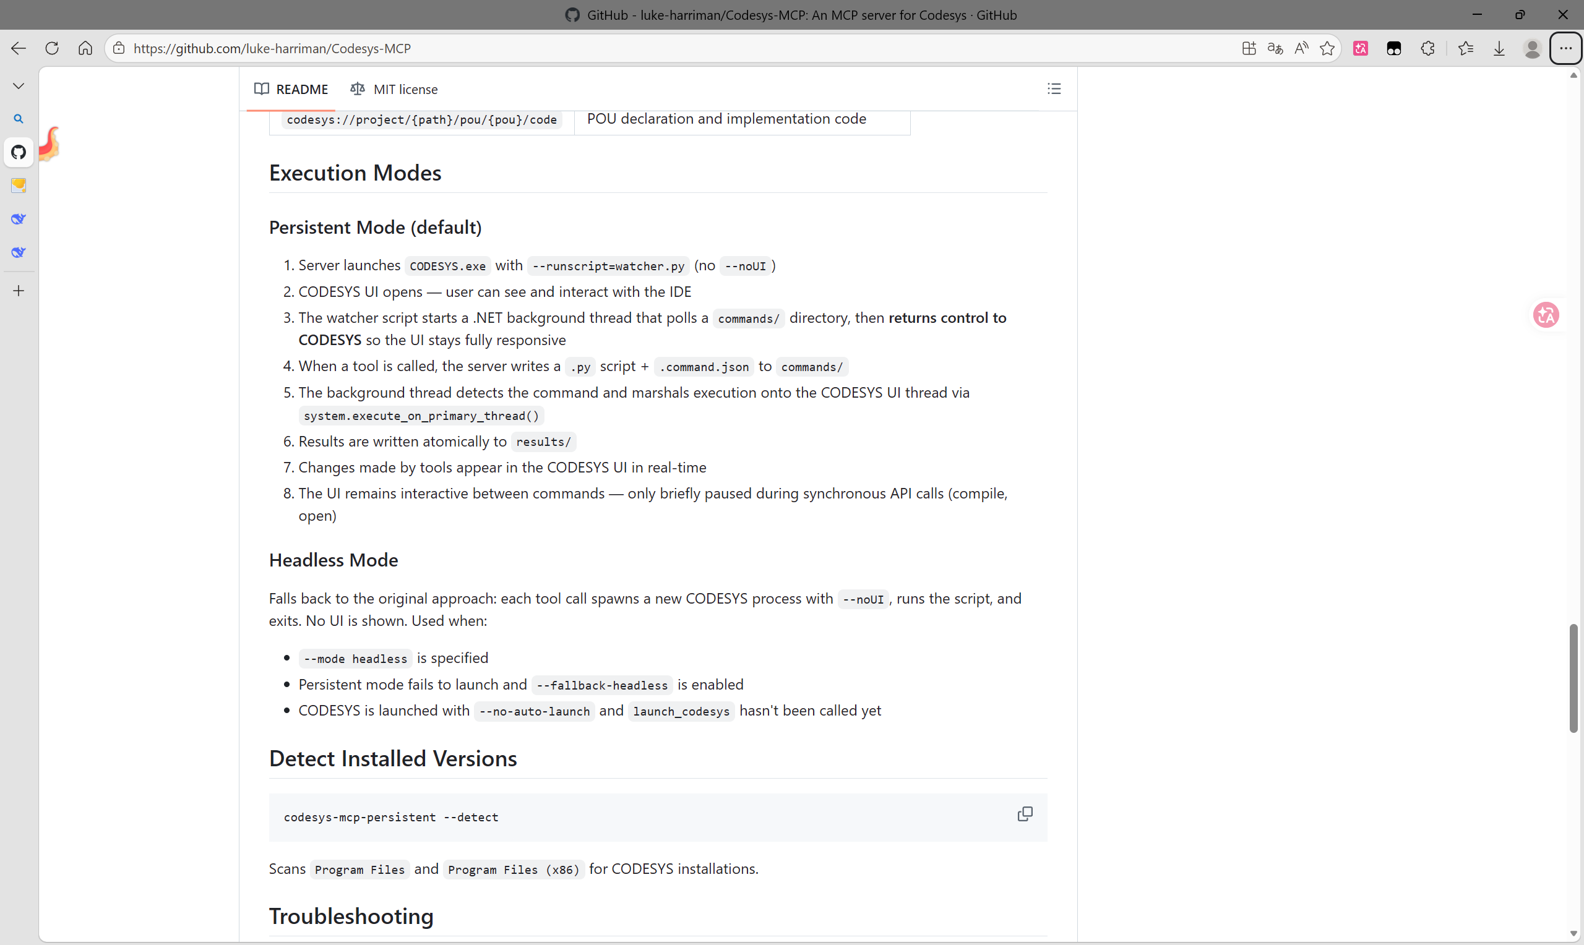This screenshot has width=1584, height=945.
Task: Click the Execution Modes heading
Action: [355, 173]
